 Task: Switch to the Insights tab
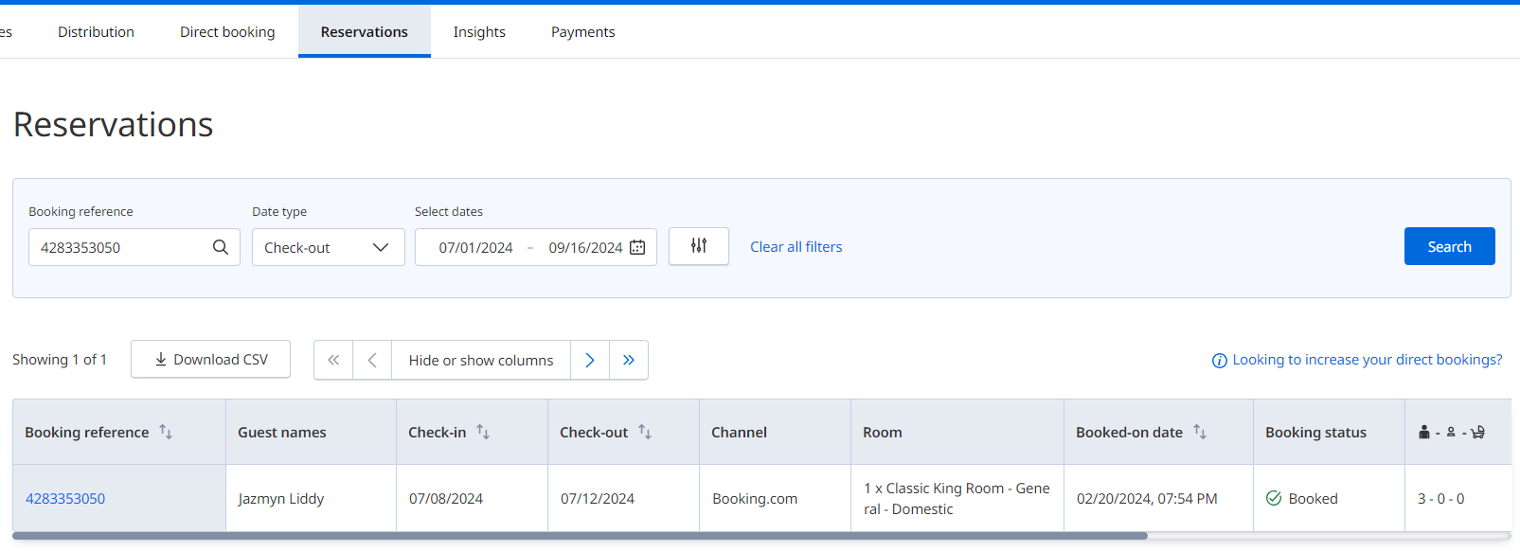point(479,31)
